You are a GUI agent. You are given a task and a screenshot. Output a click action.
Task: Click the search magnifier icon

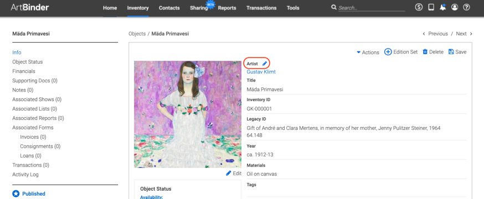(x=334, y=7)
